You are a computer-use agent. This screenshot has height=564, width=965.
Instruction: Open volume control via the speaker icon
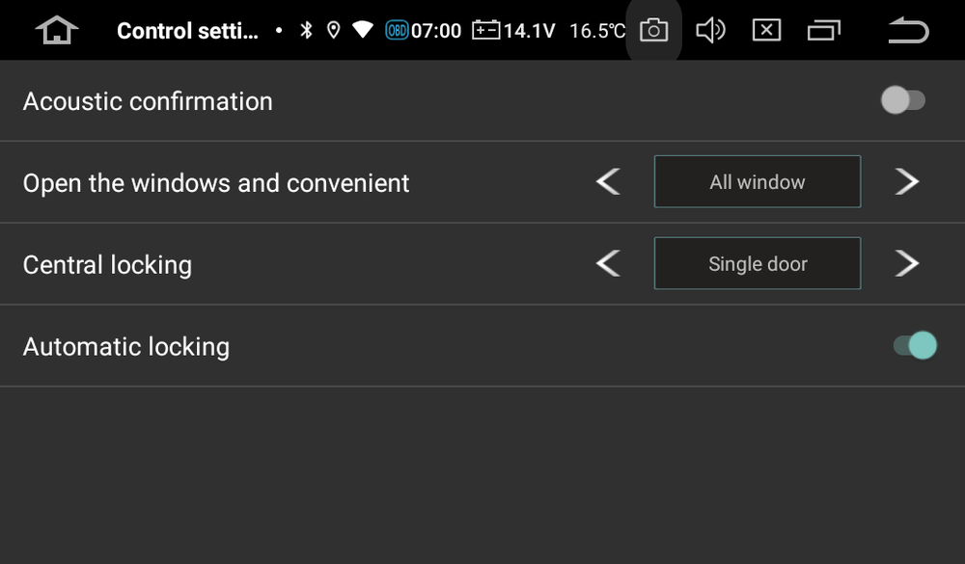pos(711,30)
